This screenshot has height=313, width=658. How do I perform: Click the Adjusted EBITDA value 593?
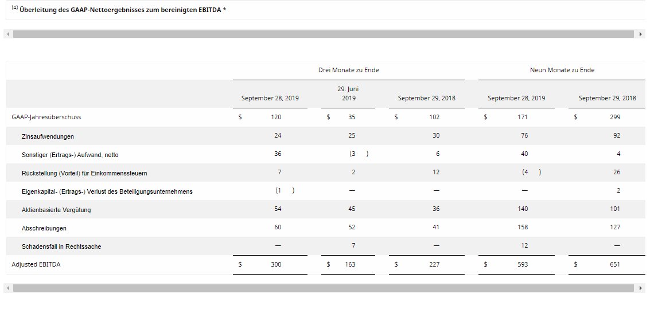tap(523, 264)
